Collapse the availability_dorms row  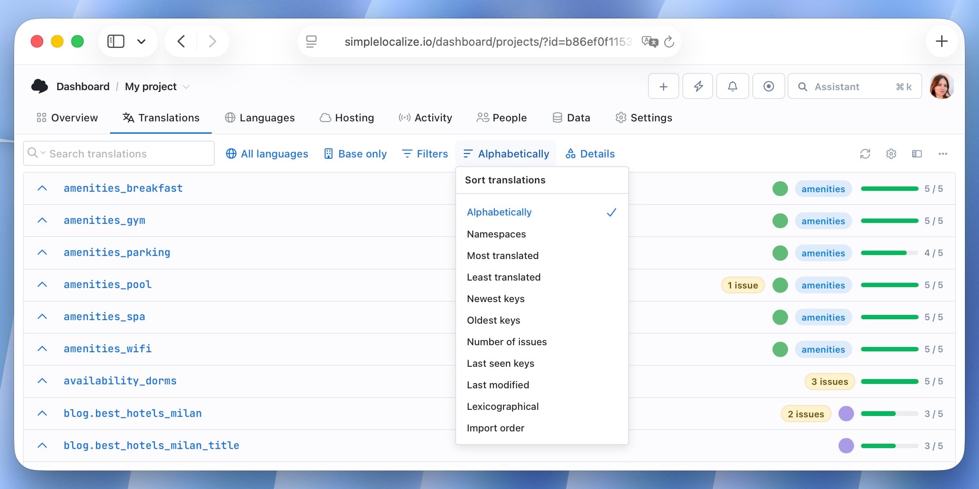point(42,381)
